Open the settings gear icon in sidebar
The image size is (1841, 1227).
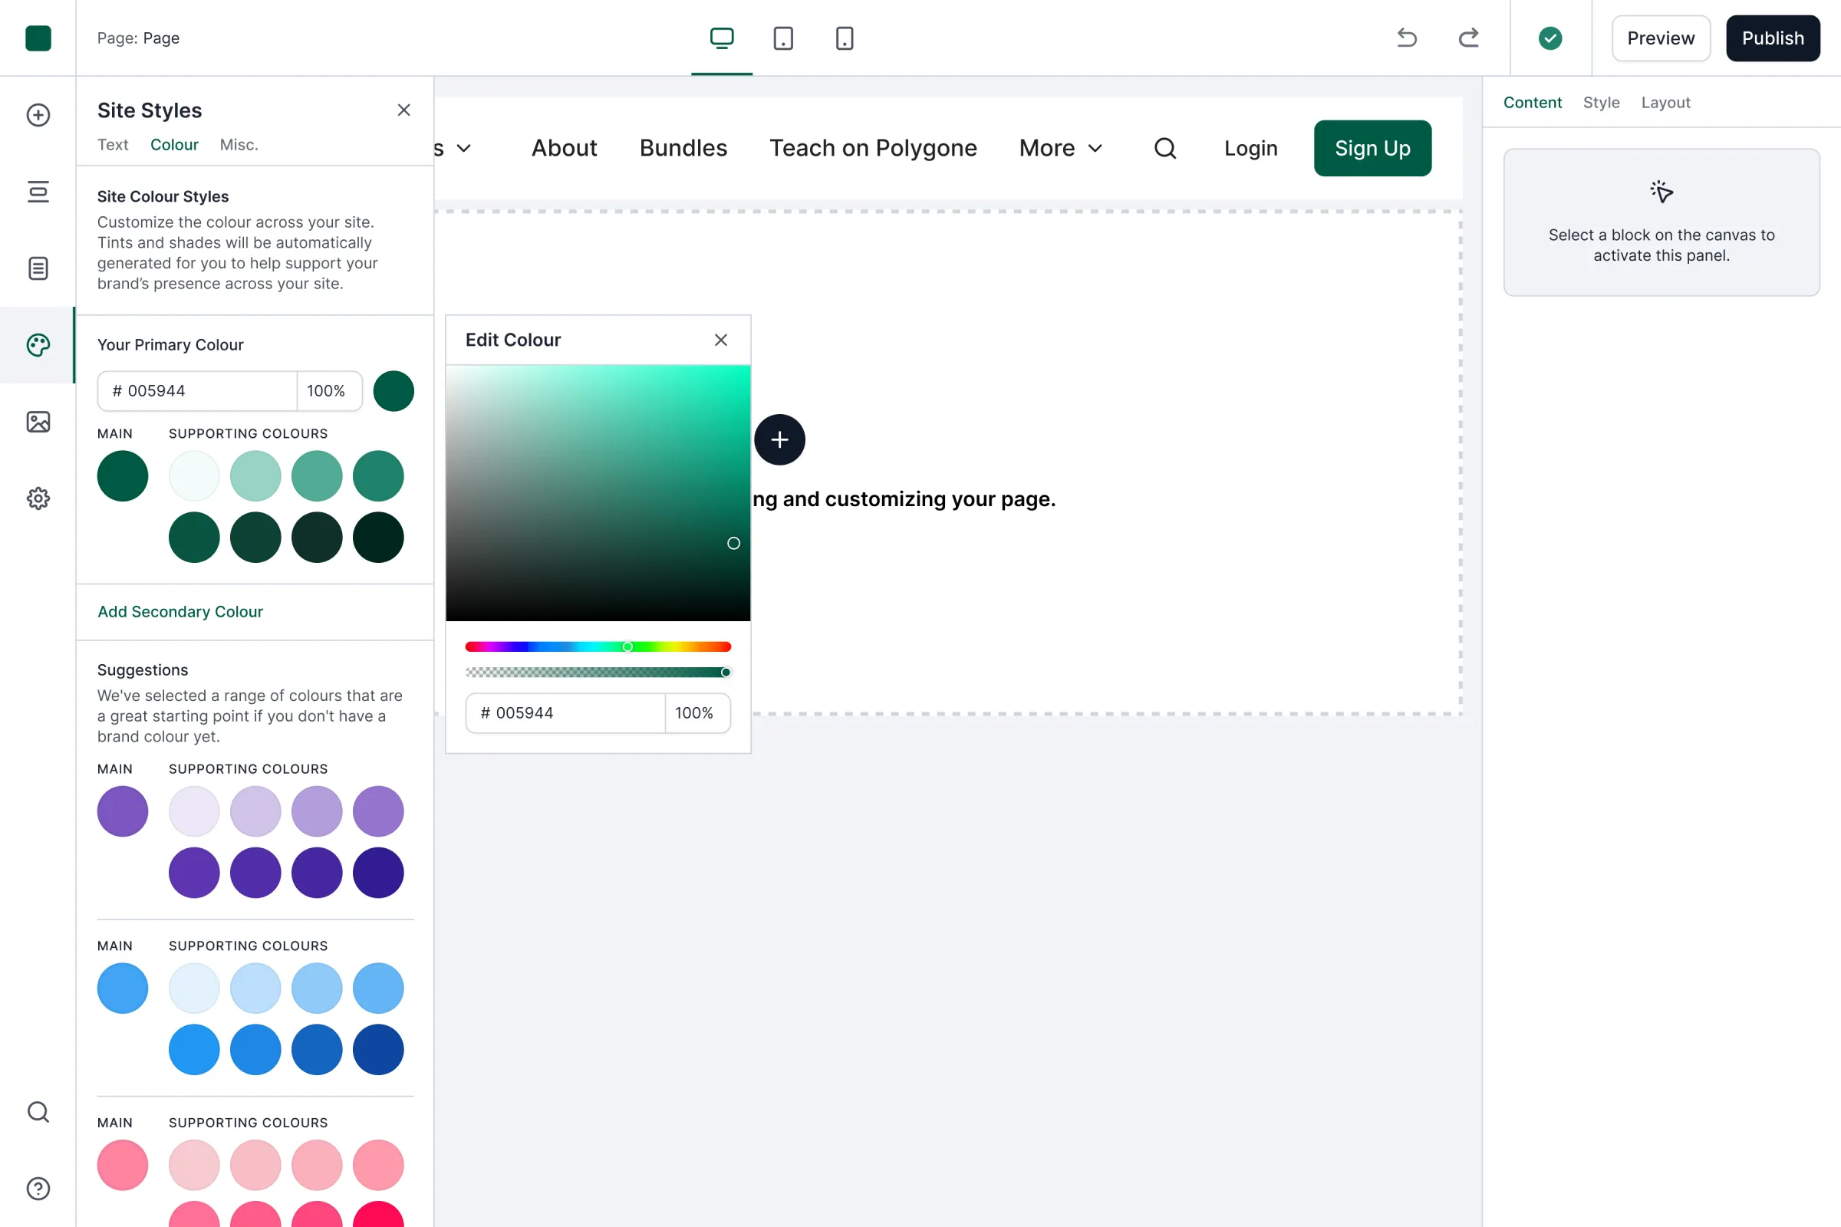[x=38, y=498]
